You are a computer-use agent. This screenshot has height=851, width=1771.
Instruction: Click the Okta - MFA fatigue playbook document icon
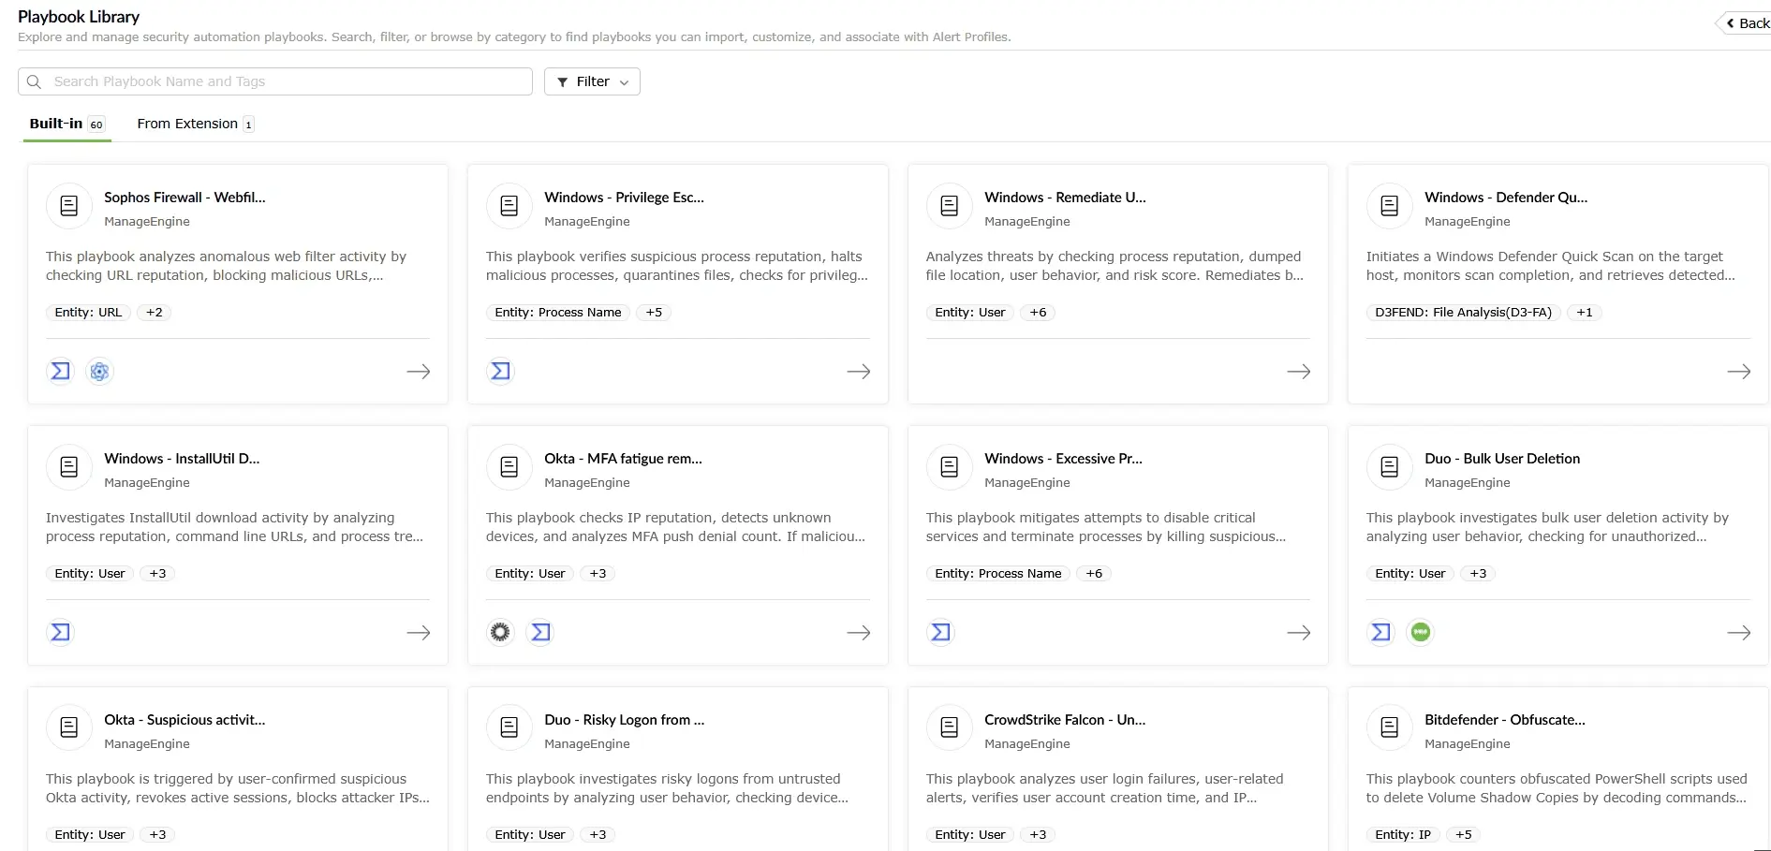[509, 467]
